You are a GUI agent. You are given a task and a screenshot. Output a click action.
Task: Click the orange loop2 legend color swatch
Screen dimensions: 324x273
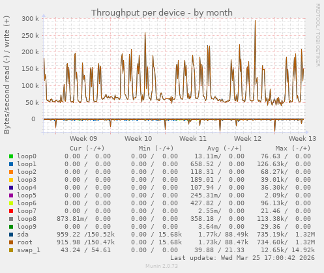(11, 172)
